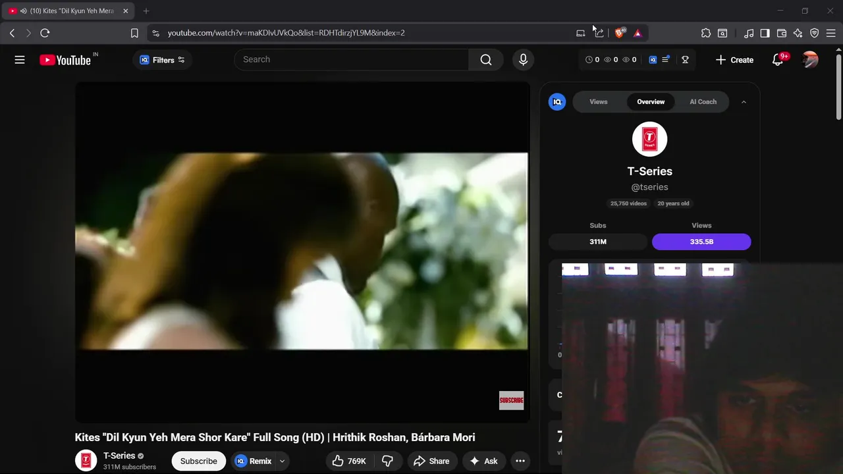The image size is (843, 474).
Task: Open a new browser tab
Action: (x=146, y=11)
